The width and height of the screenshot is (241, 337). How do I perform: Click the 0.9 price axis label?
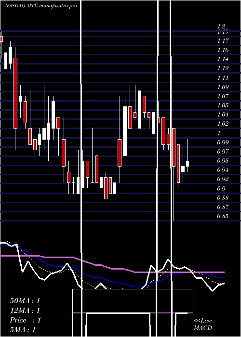[x=221, y=188]
